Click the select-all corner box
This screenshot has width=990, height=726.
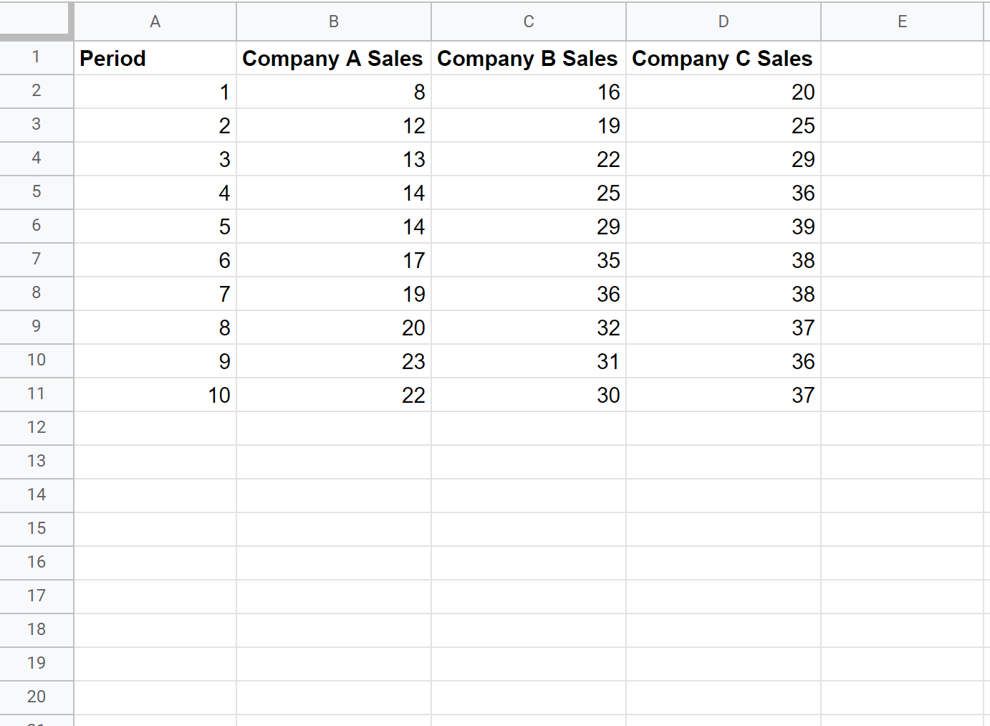36,19
